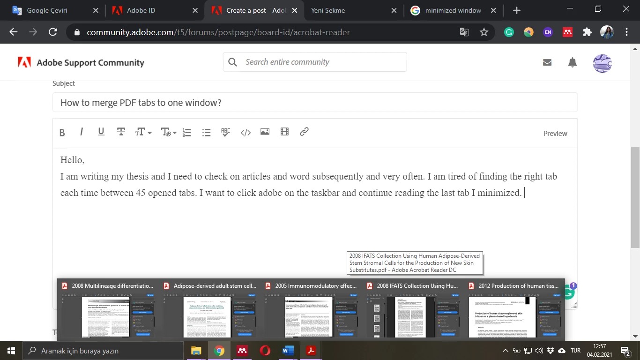640x360 pixels.
Task: Open Chrome extensions puzzle menu
Action: (587, 32)
